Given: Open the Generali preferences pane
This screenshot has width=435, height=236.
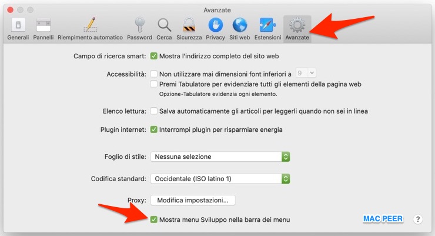Looking at the screenshot, I should [18, 29].
